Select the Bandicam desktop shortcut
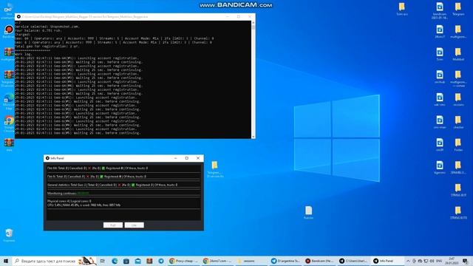Screen dimensions: 473x266 [x=8, y=31]
